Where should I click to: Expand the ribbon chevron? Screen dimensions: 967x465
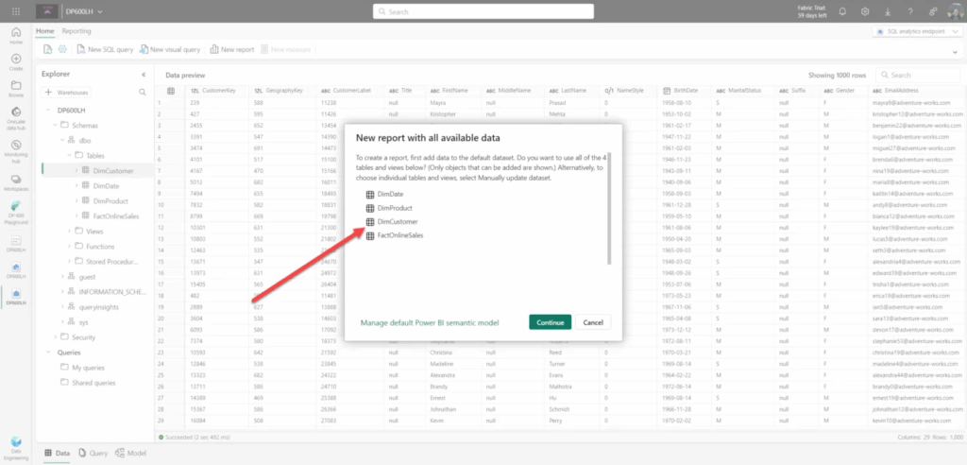click(956, 52)
